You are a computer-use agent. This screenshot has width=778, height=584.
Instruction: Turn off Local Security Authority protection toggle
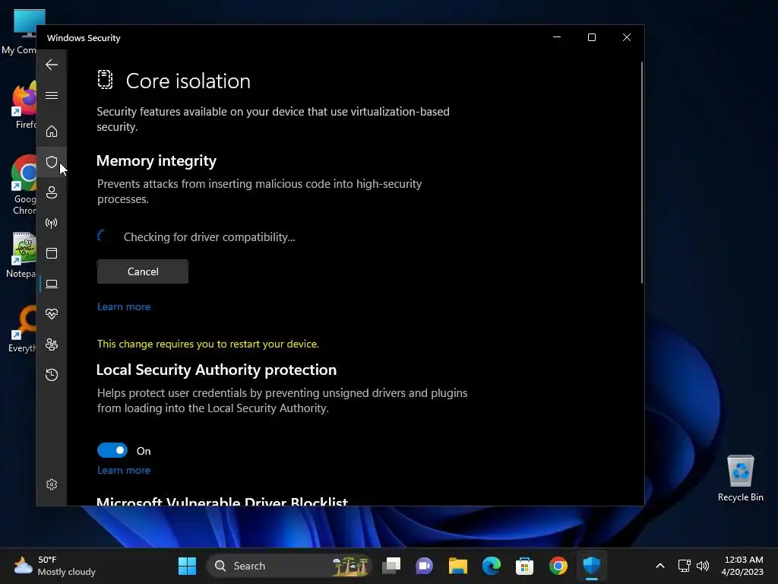click(112, 450)
